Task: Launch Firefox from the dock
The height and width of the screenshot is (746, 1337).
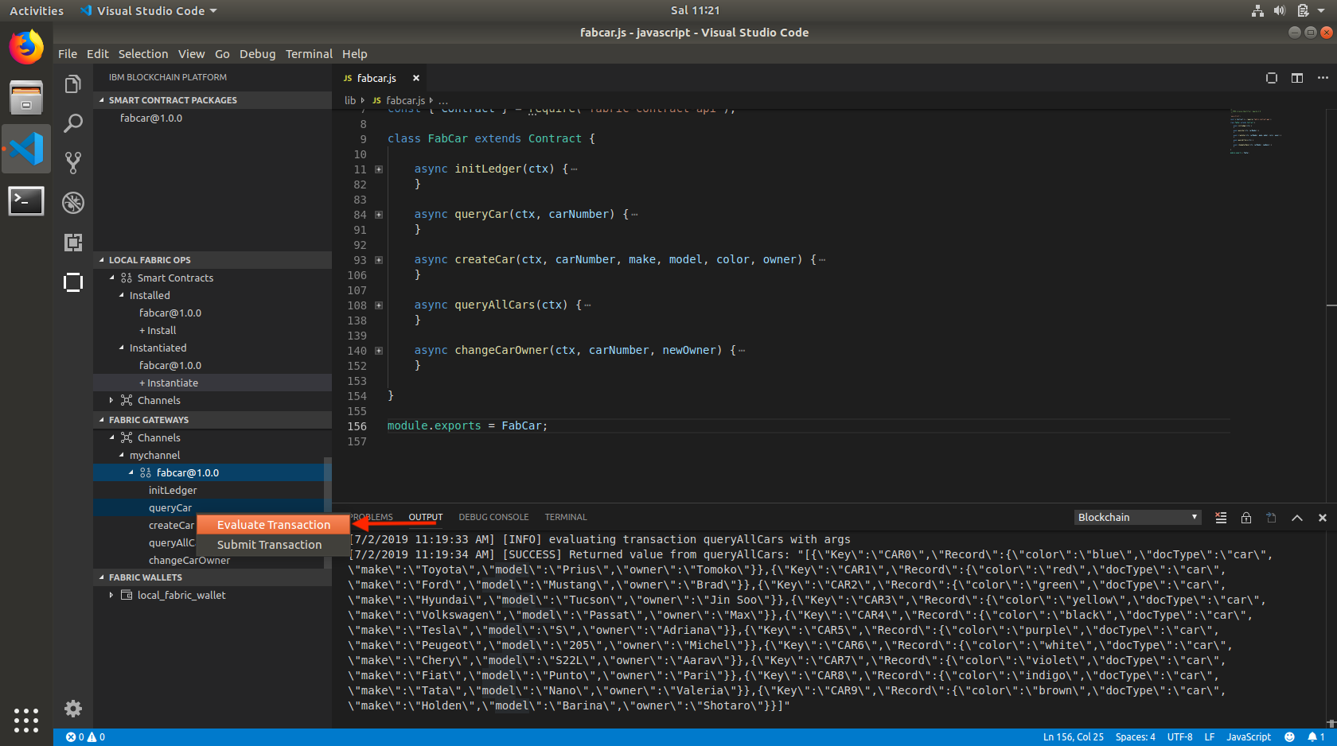Action: click(26, 47)
